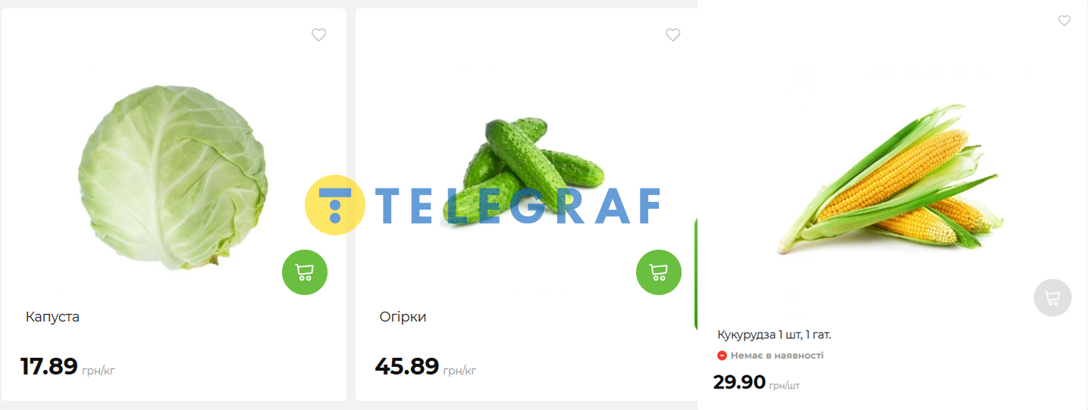Open the corn cob product image
This screenshot has width=1088, height=410.
[x=891, y=179]
